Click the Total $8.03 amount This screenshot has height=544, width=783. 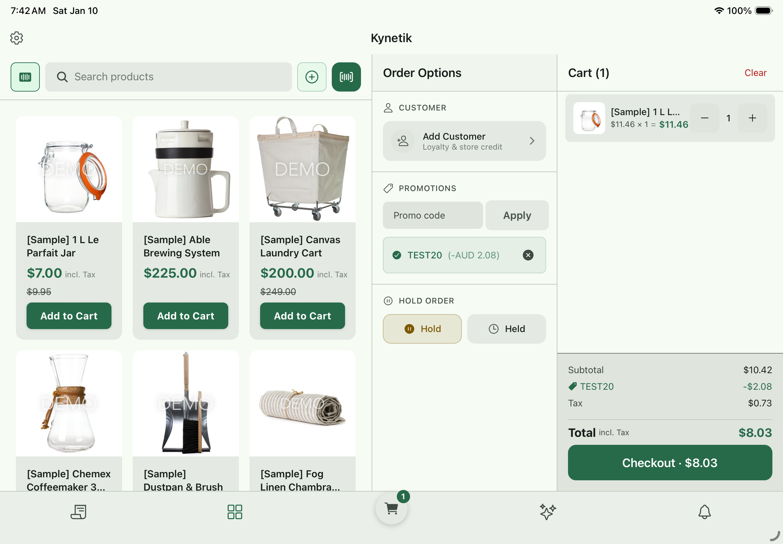click(755, 433)
